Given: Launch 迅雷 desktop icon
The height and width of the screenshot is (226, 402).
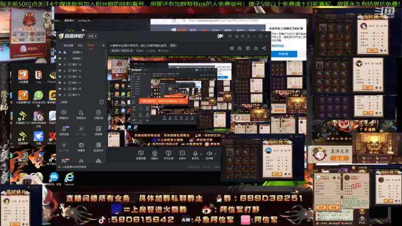Looking at the screenshot, I should (x=39, y=138).
